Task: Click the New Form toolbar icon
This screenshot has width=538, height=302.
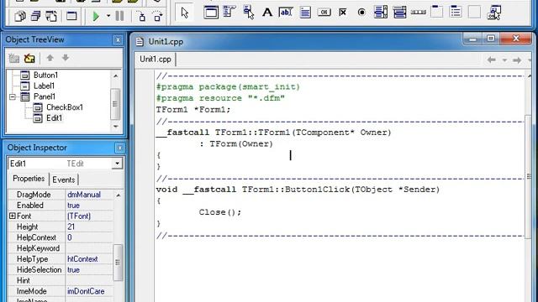Action: pyautogui.click(x=71, y=16)
